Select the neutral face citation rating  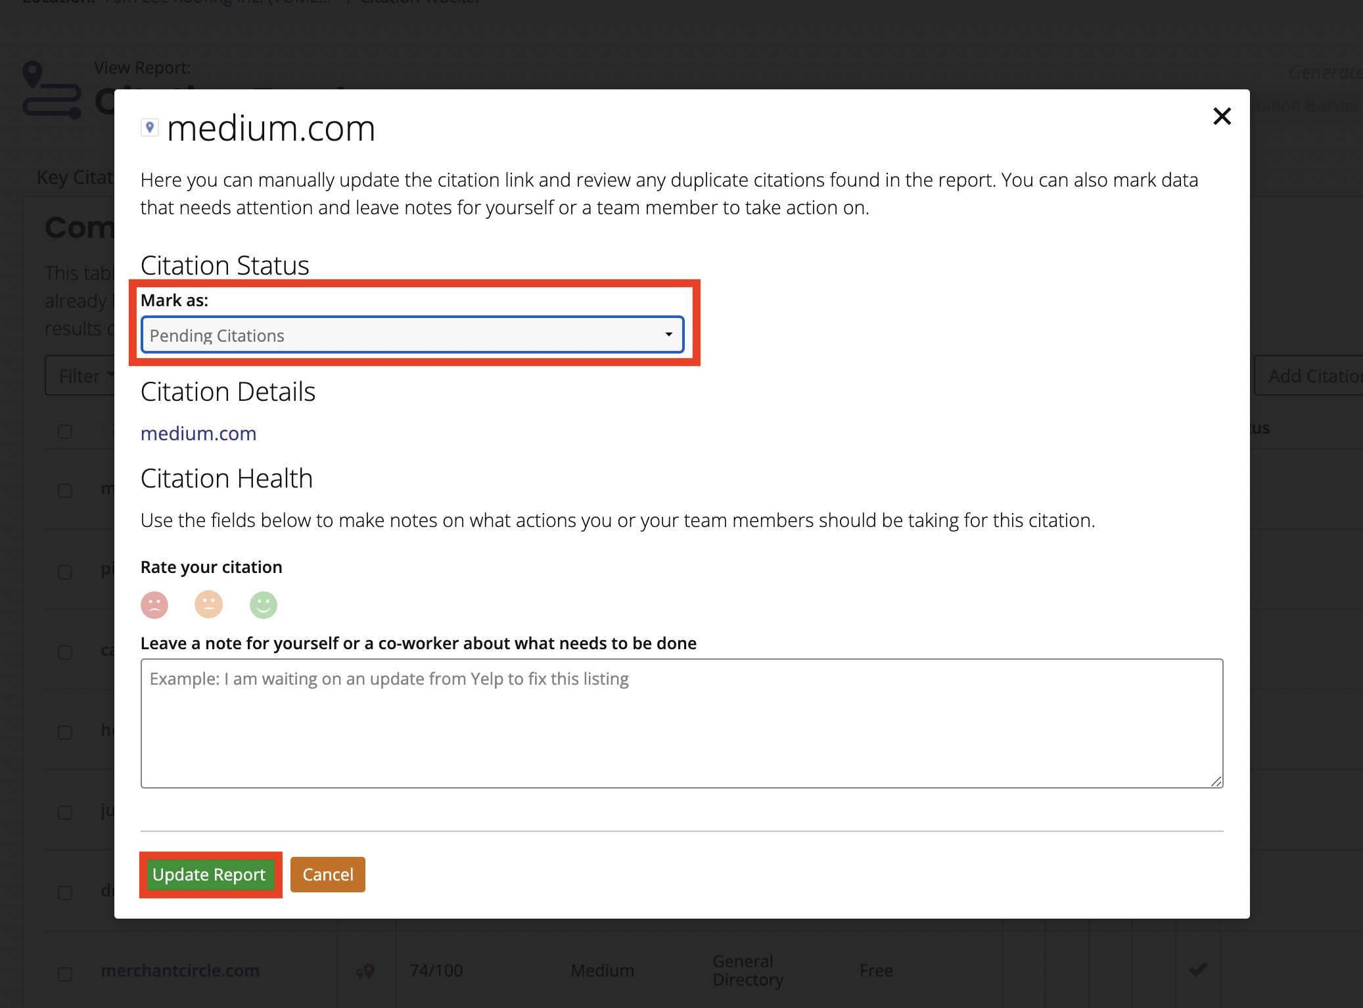[x=208, y=605]
